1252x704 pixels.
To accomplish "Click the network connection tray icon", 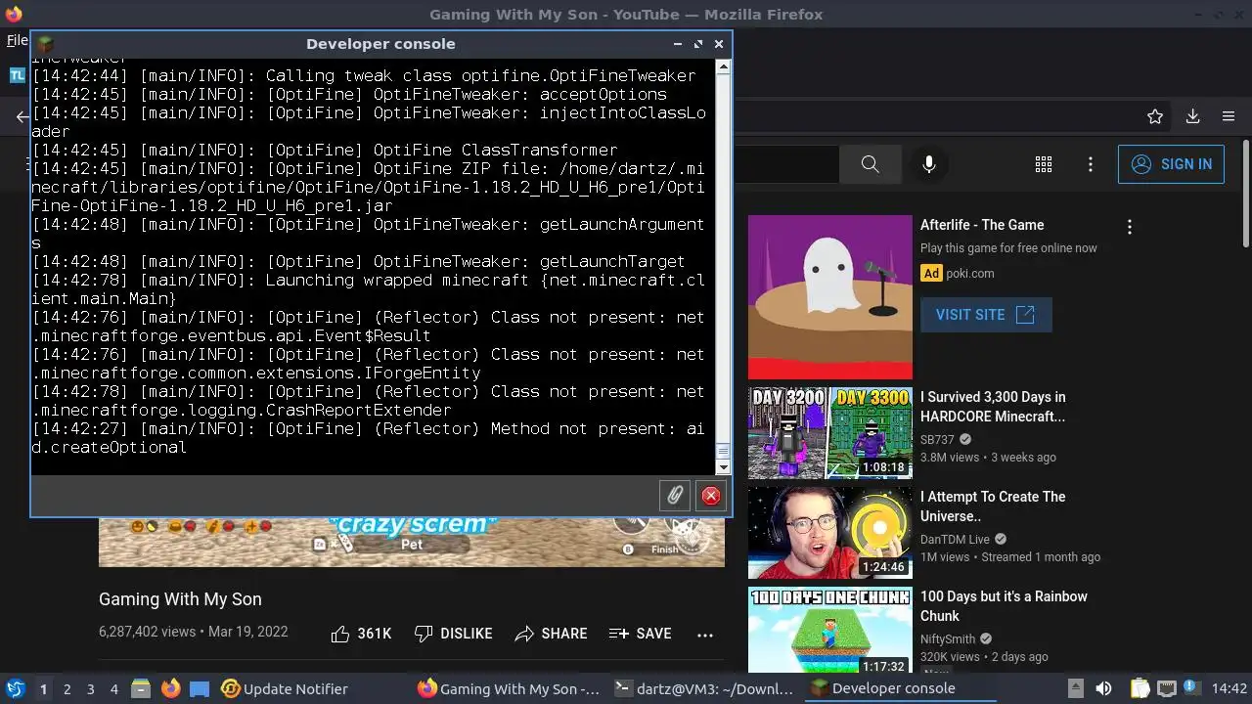I will point(1166,688).
